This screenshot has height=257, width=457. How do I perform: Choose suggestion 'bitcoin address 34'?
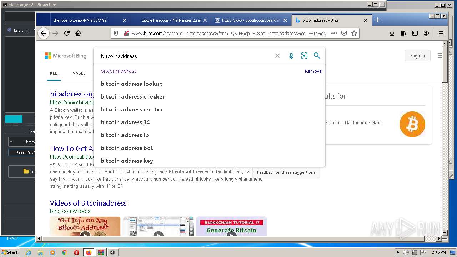pyautogui.click(x=209, y=122)
